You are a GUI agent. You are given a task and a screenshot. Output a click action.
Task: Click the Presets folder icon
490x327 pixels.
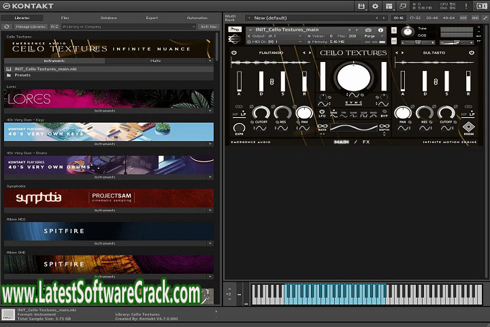click(9, 75)
